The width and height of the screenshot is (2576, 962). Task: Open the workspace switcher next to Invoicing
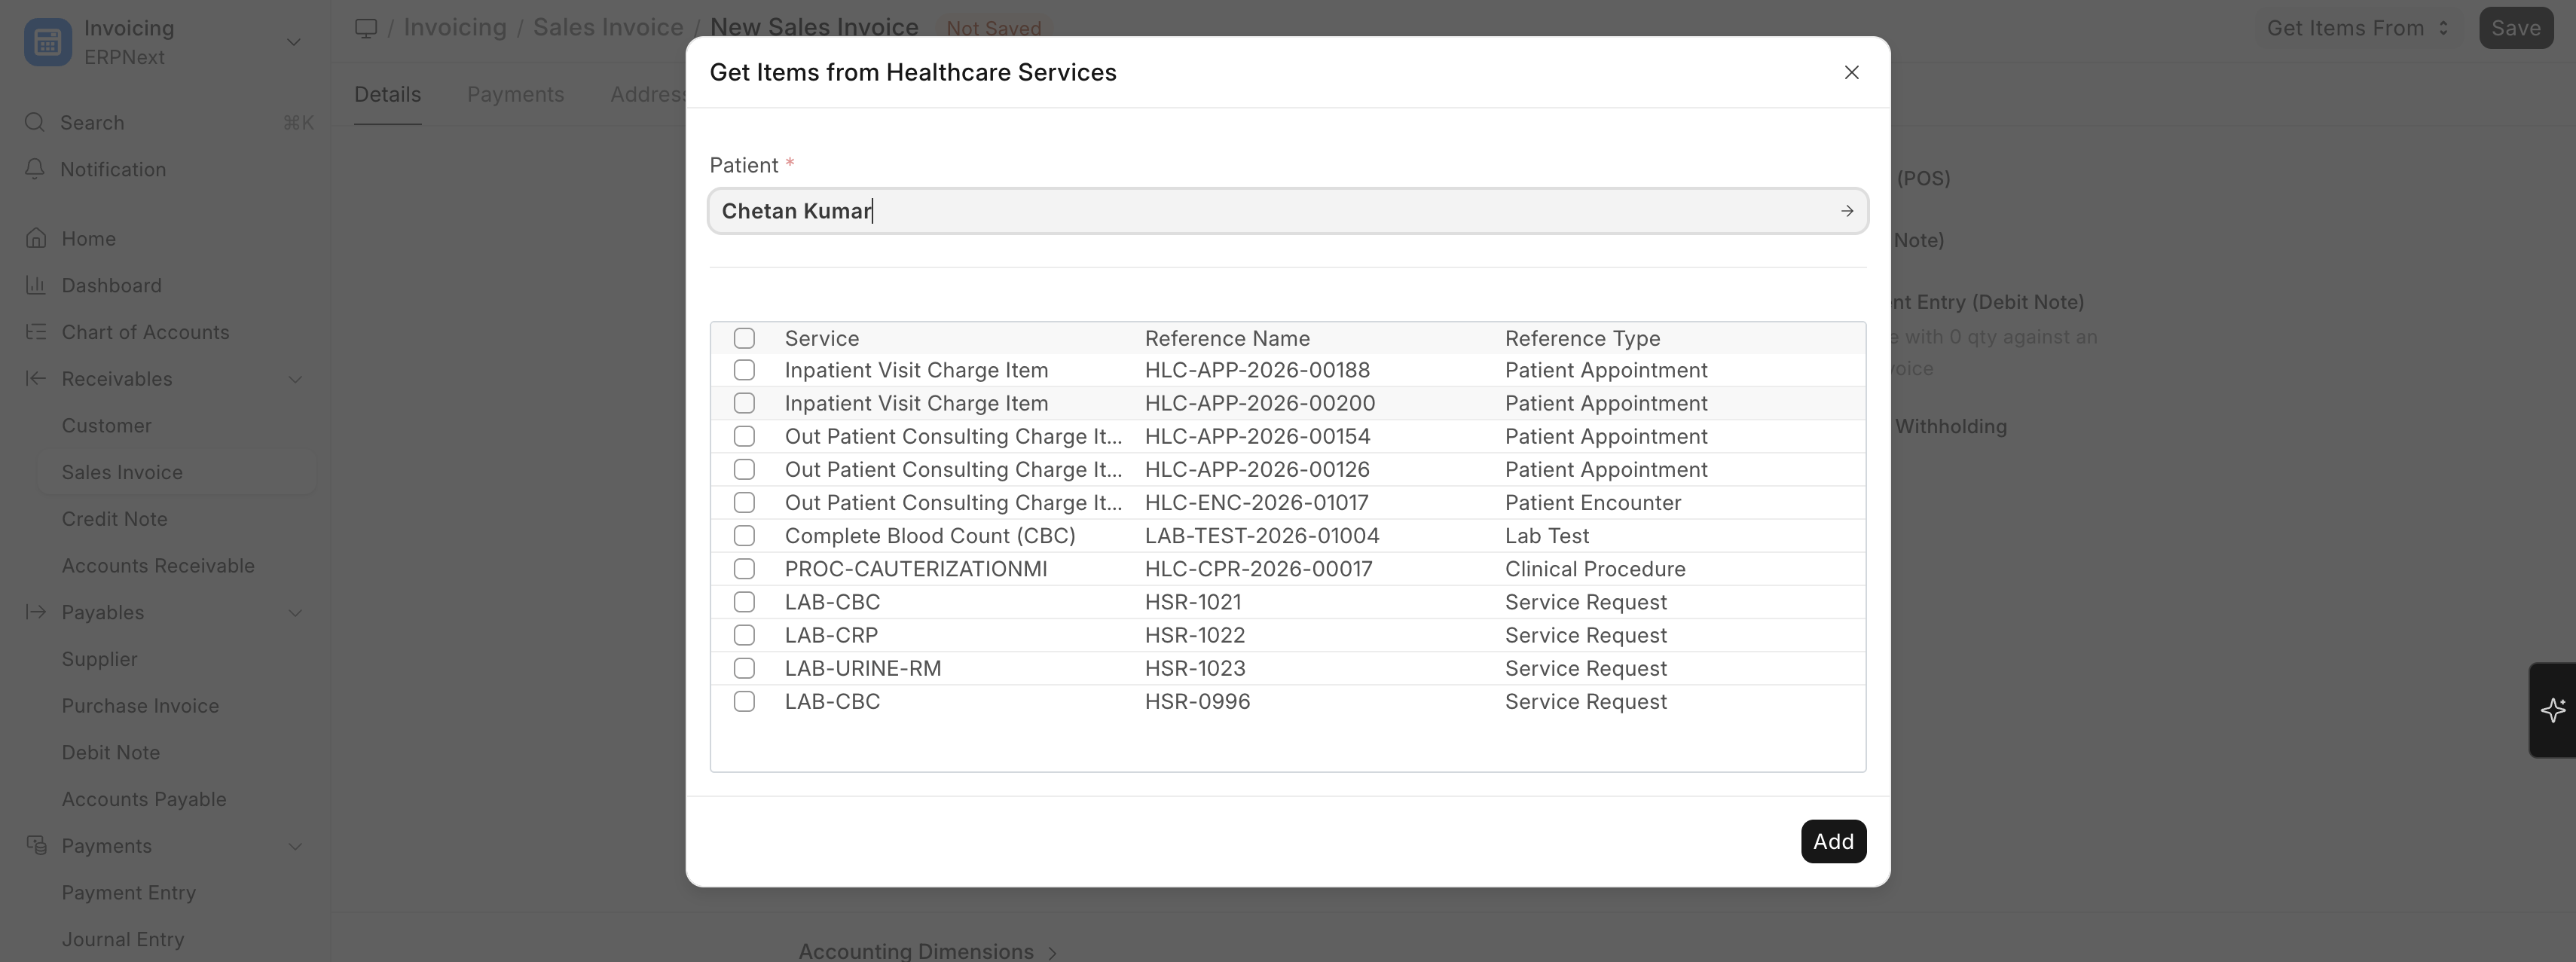[x=292, y=41]
